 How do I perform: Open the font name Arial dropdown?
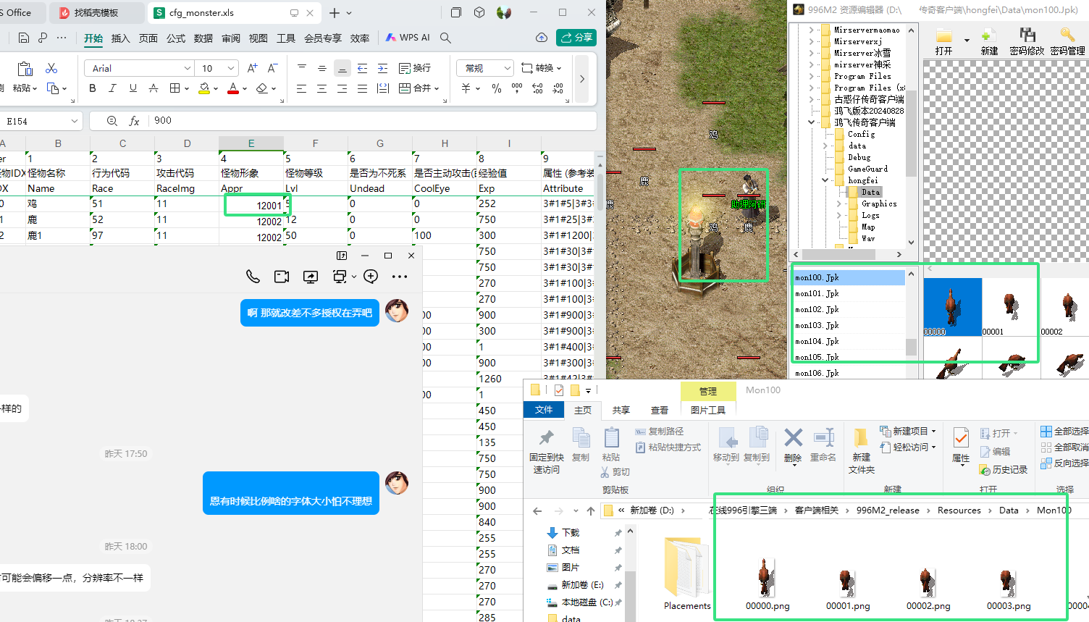[188, 68]
